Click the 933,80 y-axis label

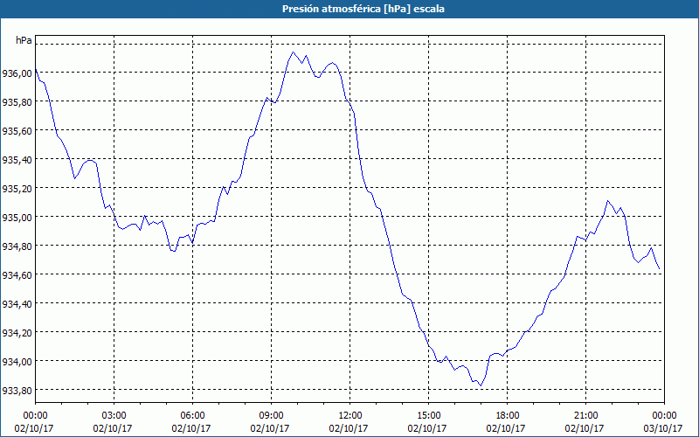click(x=17, y=391)
